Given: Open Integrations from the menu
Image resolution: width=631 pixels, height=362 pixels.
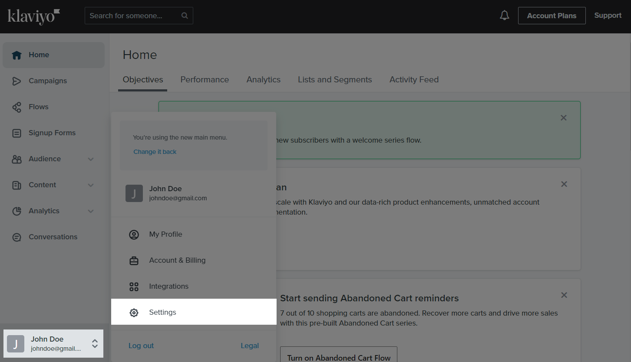Looking at the screenshot, I should pyautogui.click(x=194, y=286).
